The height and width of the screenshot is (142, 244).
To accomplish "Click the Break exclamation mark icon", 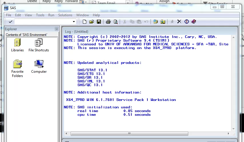I will [187, 22].
